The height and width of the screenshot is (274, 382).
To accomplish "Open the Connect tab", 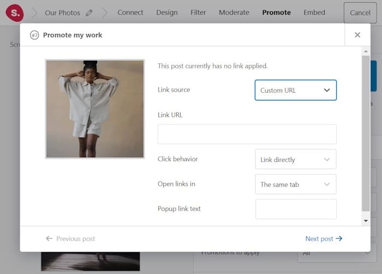I will coord(130,13).
